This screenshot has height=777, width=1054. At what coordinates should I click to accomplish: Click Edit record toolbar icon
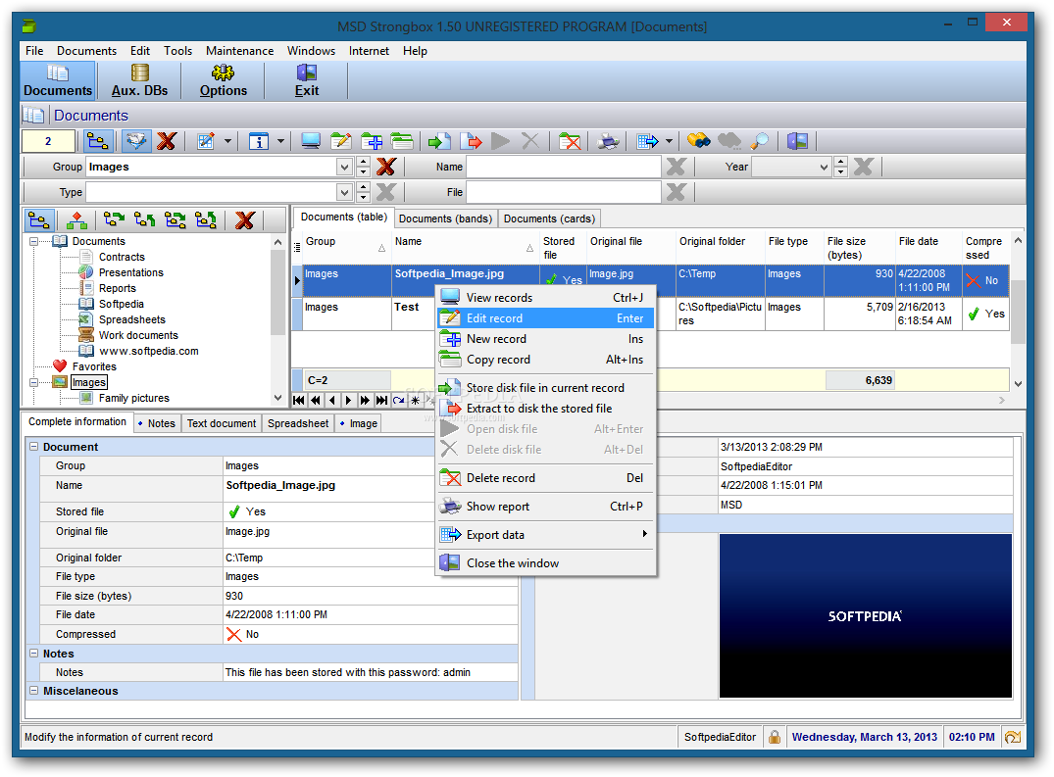click(x=341, y=141)
